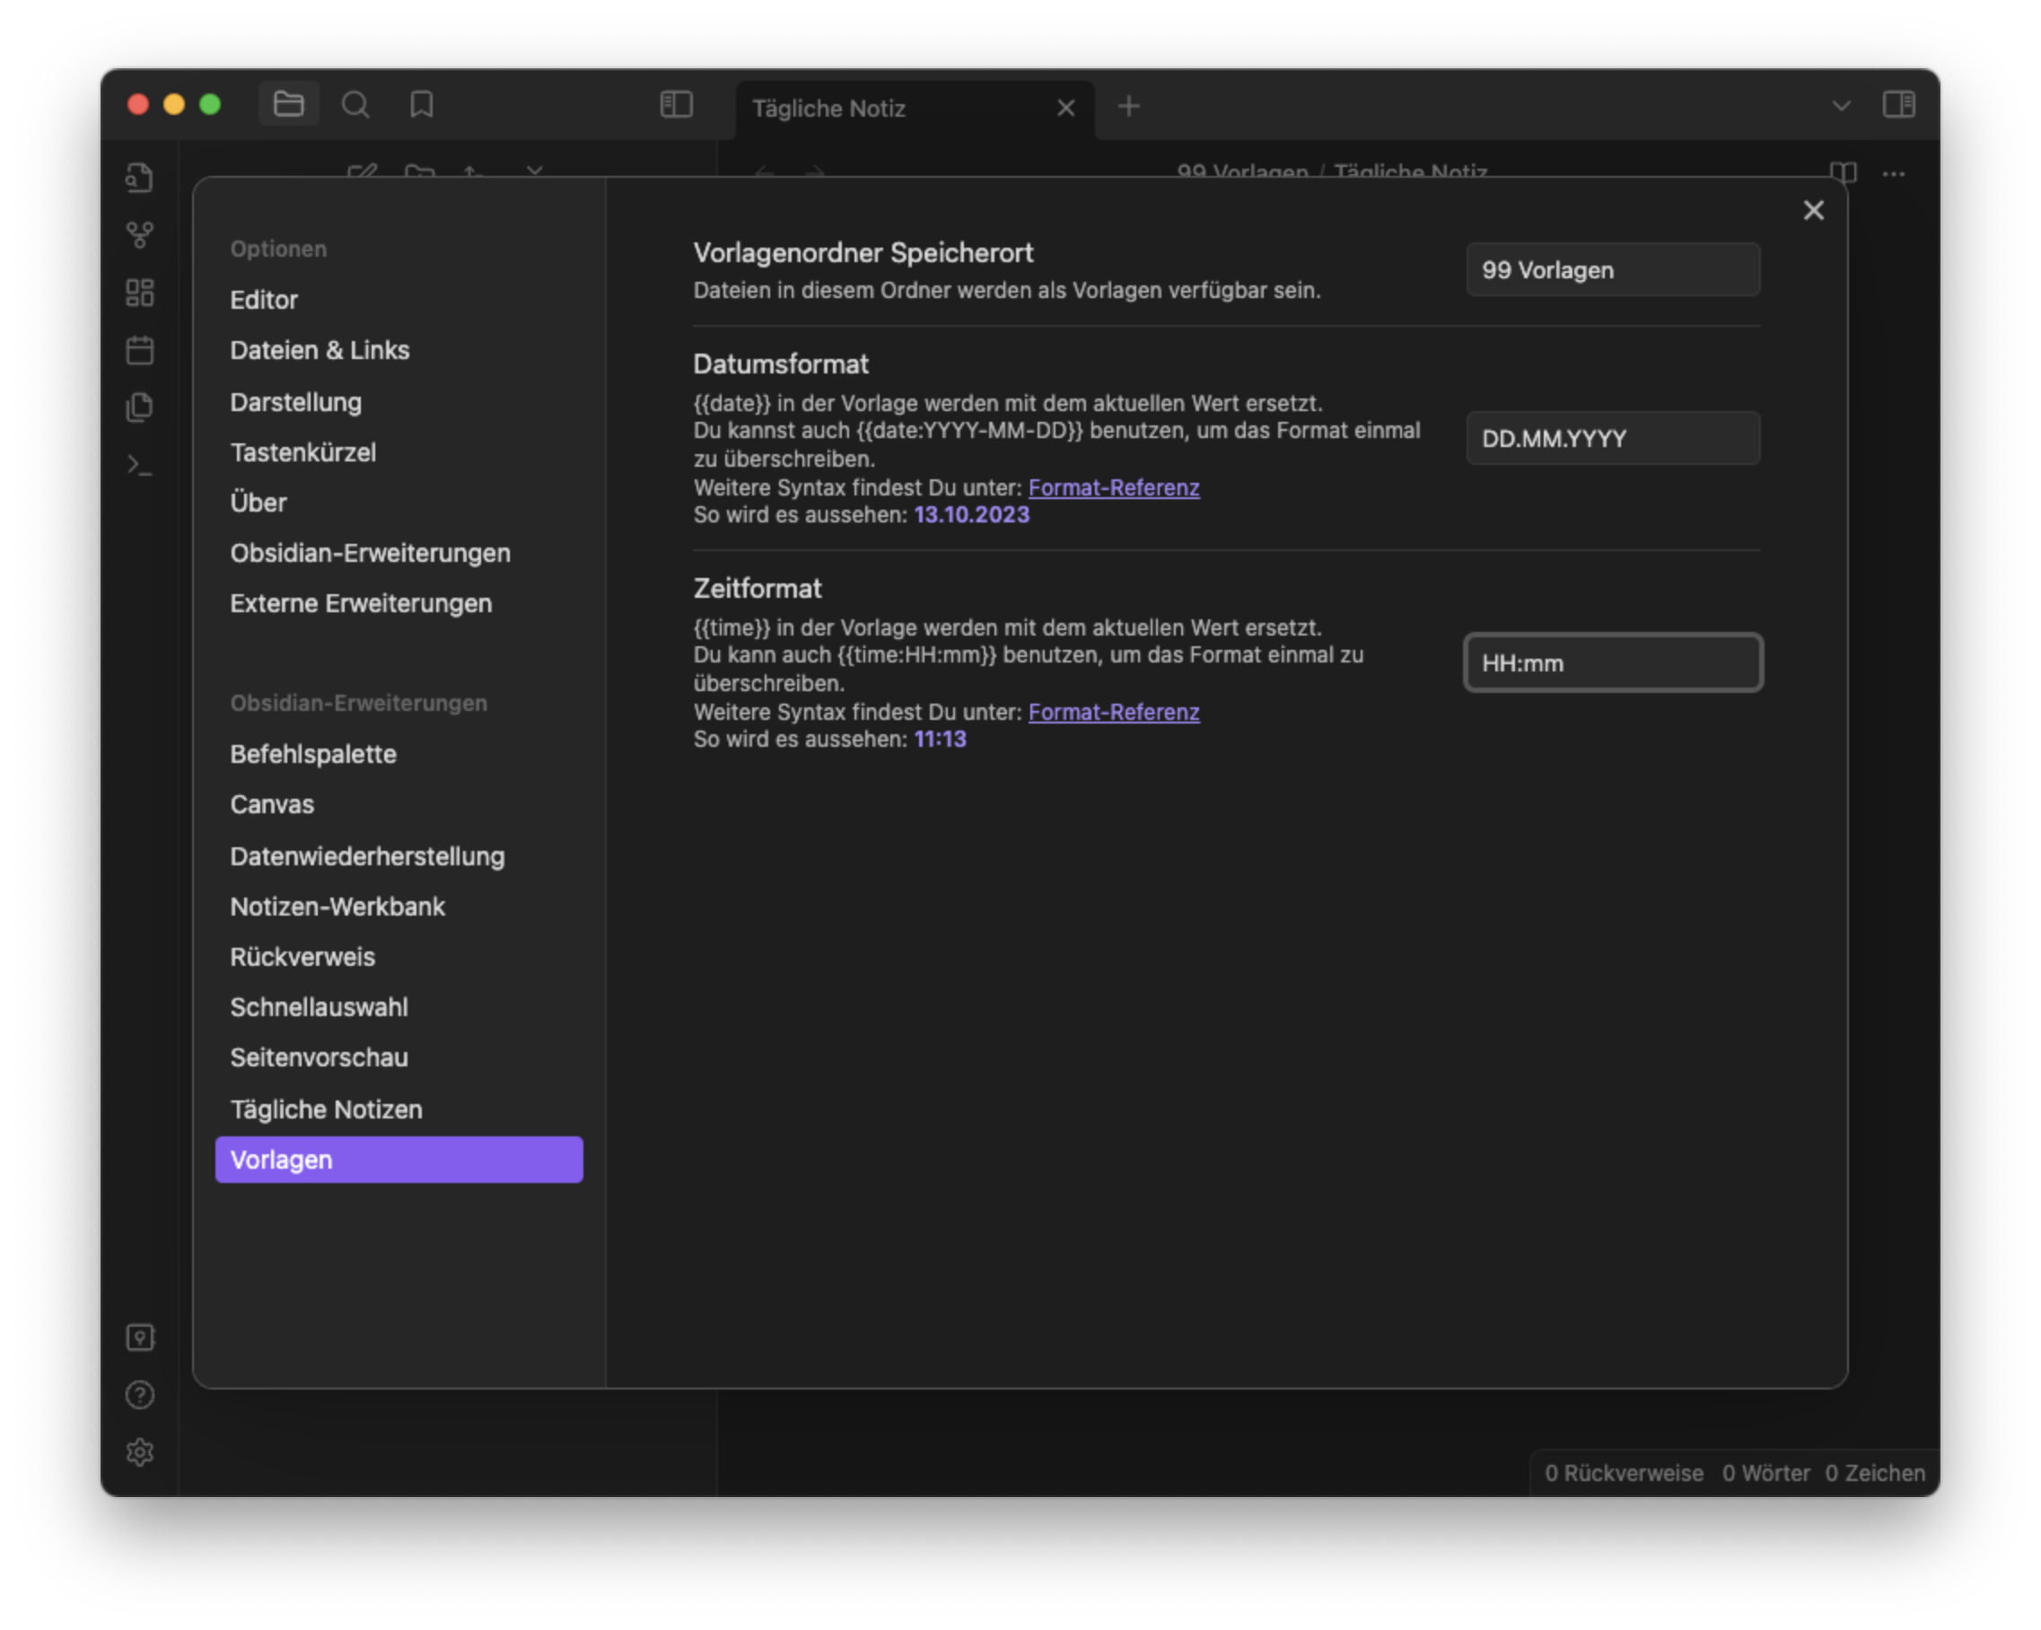Select Seitenvorschau plugin settings
2041x1630 pixels.
tap(399, 1057)
